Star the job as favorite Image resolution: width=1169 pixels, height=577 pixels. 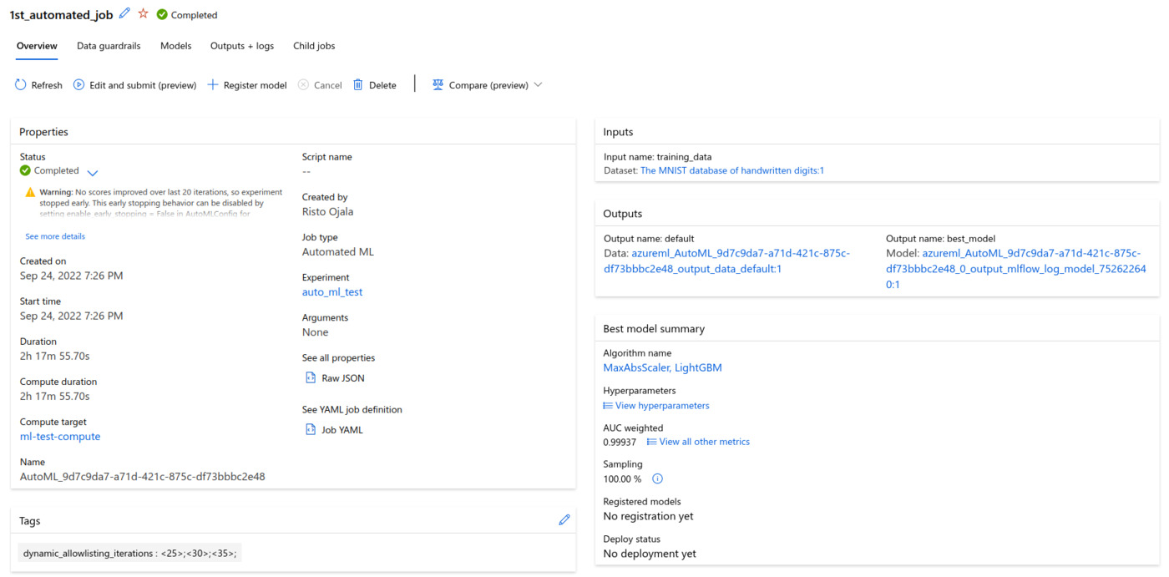tap(143, 13)
